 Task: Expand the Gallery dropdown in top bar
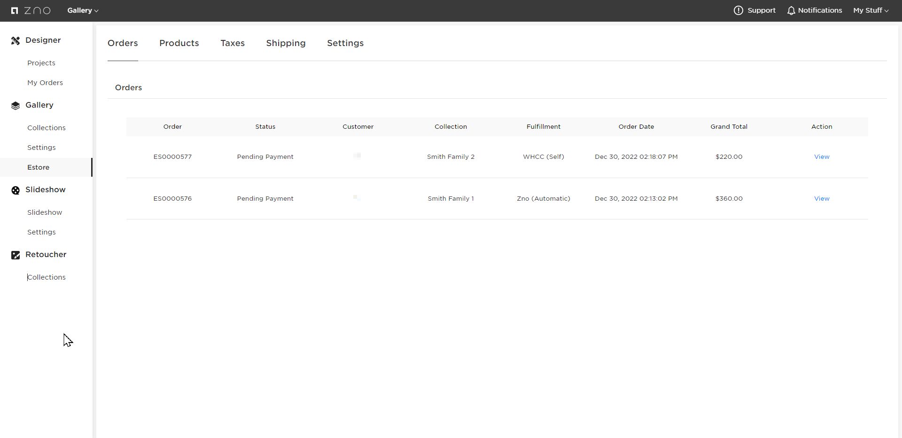(x=83, y=10)
